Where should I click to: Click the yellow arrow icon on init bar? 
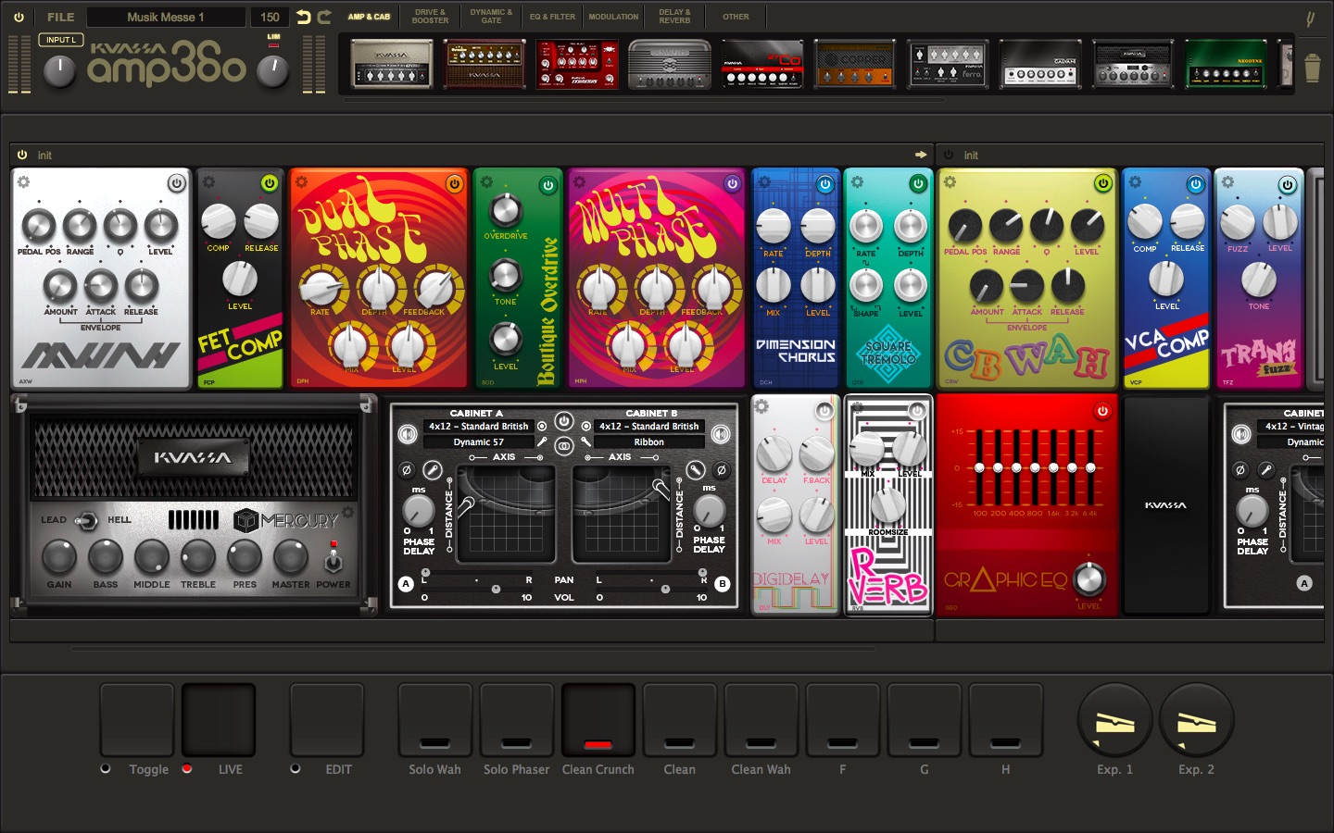click(921, 155)
